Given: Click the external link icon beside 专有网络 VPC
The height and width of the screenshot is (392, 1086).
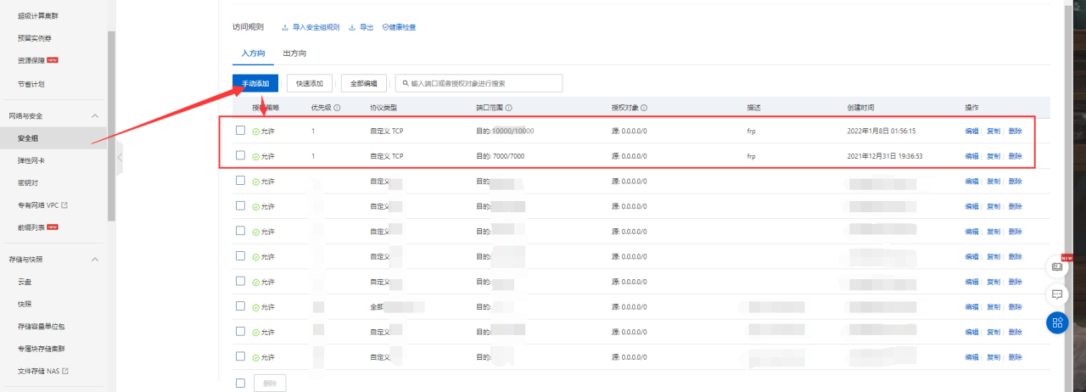Looking at the screenshot, I should coord(64,205).
